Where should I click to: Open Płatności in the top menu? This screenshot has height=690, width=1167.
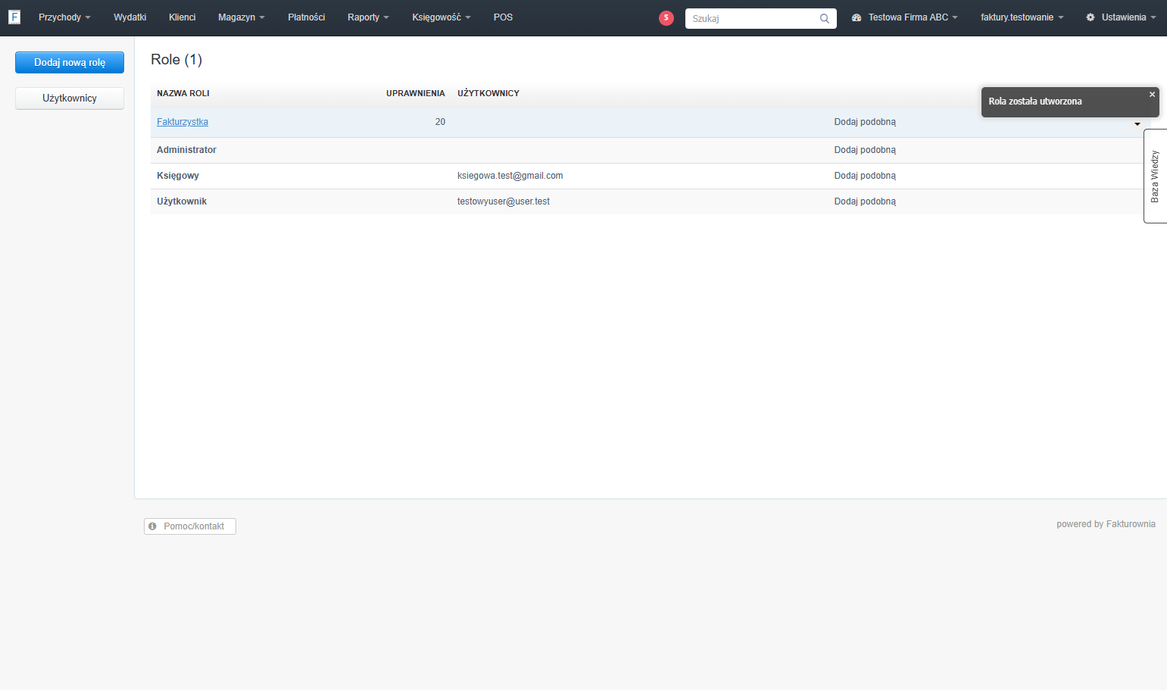(306, 17)
